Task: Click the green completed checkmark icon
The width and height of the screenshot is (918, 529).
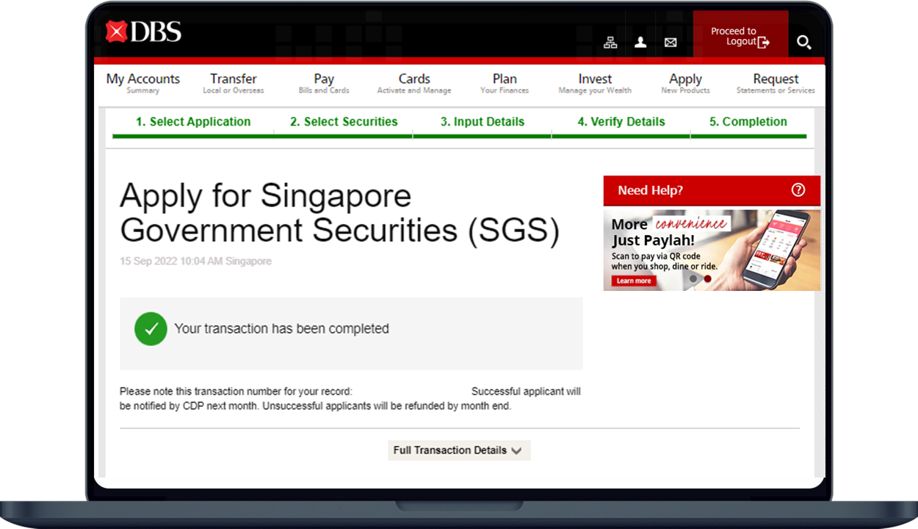Action: 151,328
